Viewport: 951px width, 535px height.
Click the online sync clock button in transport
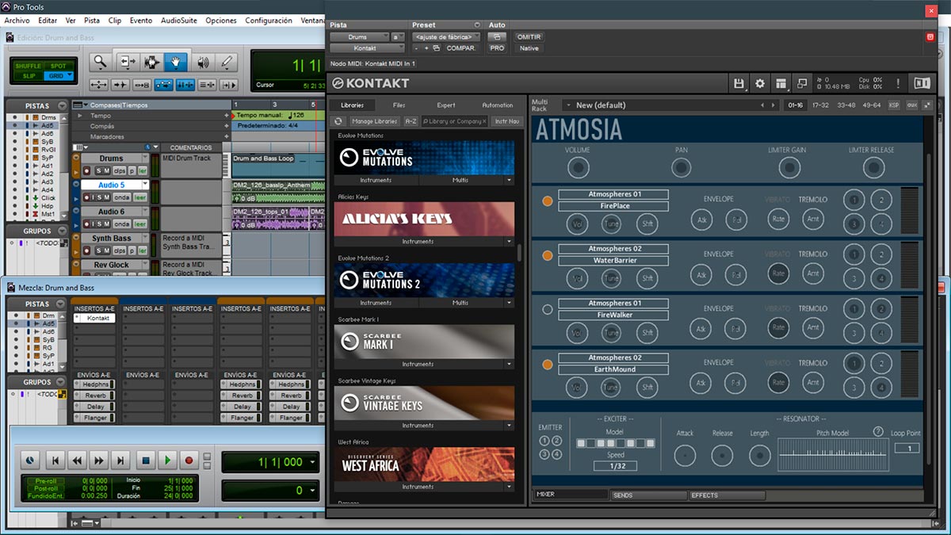pos(29,460)
